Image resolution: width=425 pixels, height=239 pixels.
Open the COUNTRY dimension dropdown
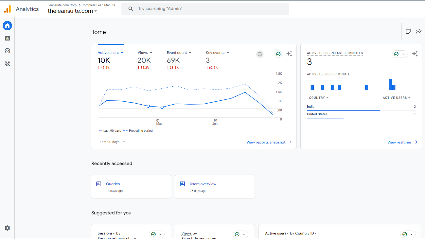(319, 98)
